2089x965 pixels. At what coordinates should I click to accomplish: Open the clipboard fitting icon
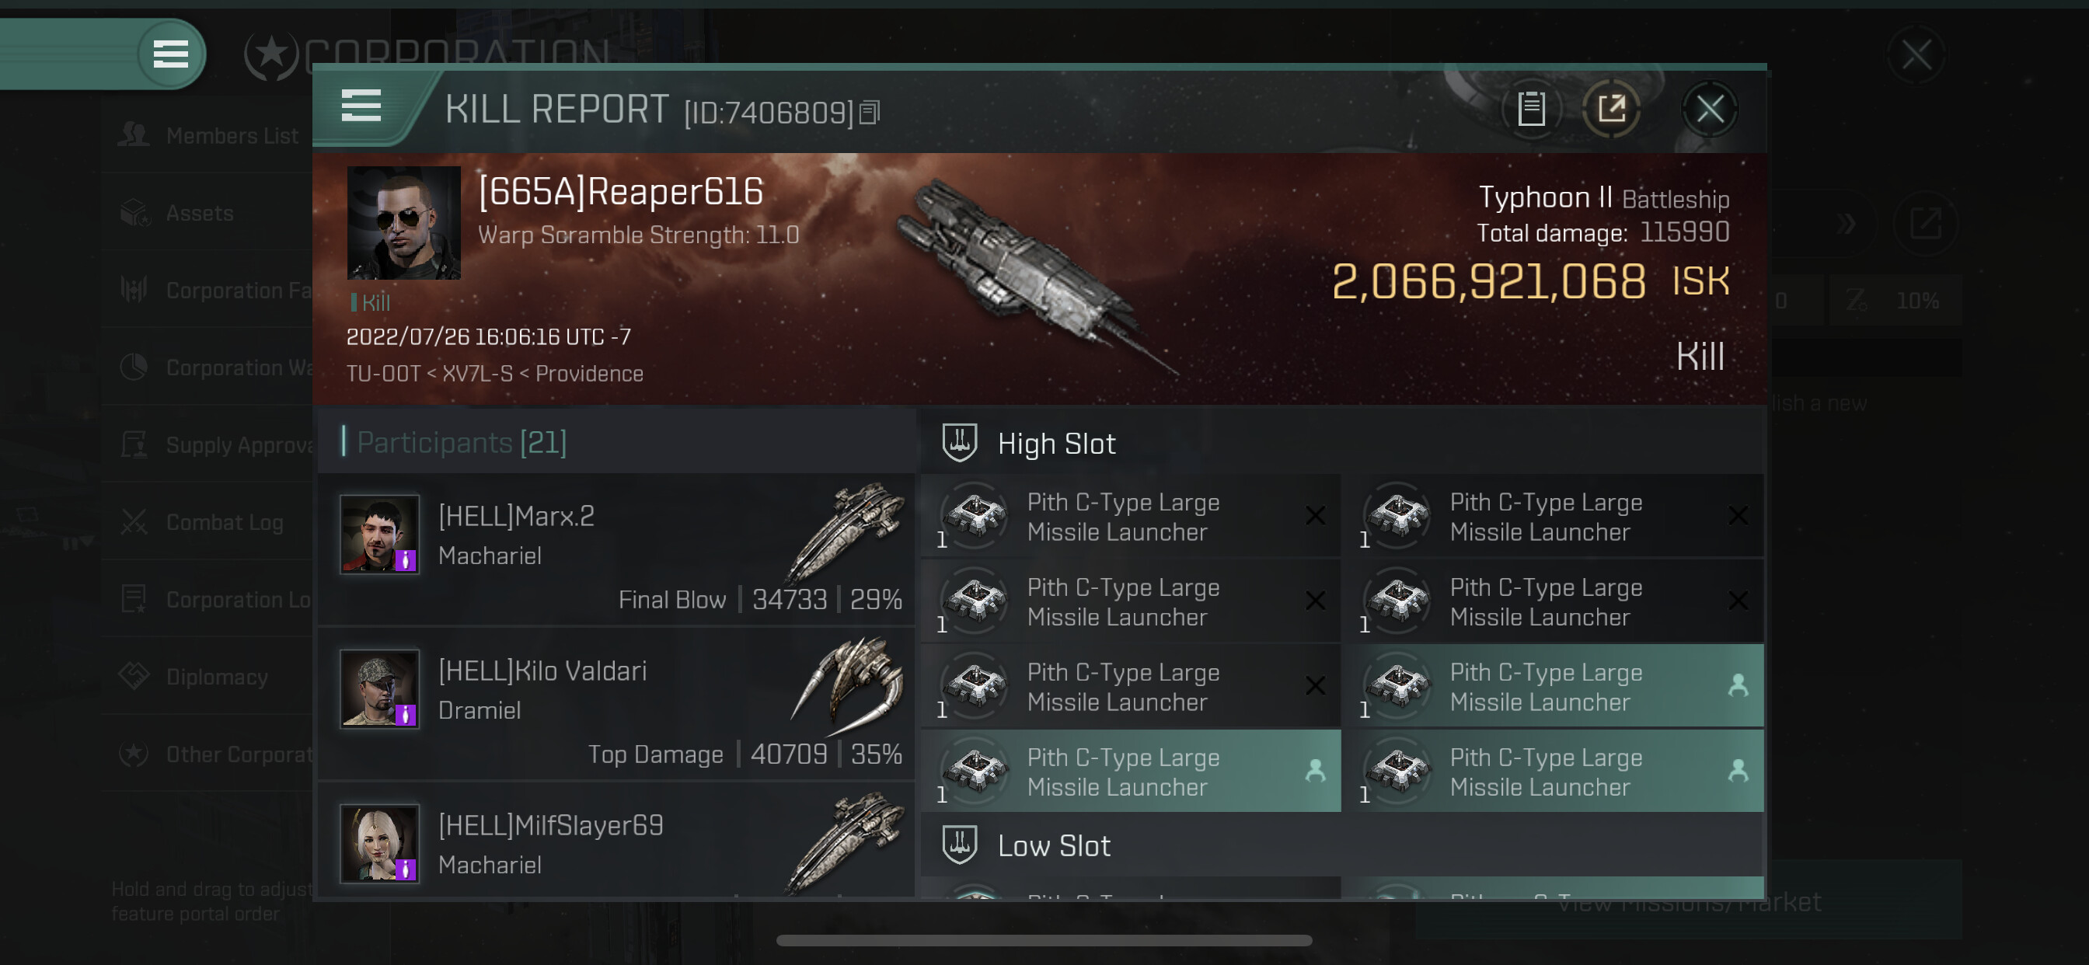pyautogui.click(x=1531, y=109)
